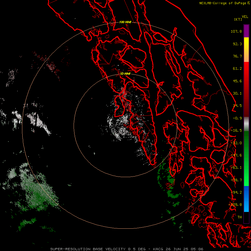The image size is (251, 251).
Task: Select the 30.1 value on velocity scale
Action: click(237, 93)
